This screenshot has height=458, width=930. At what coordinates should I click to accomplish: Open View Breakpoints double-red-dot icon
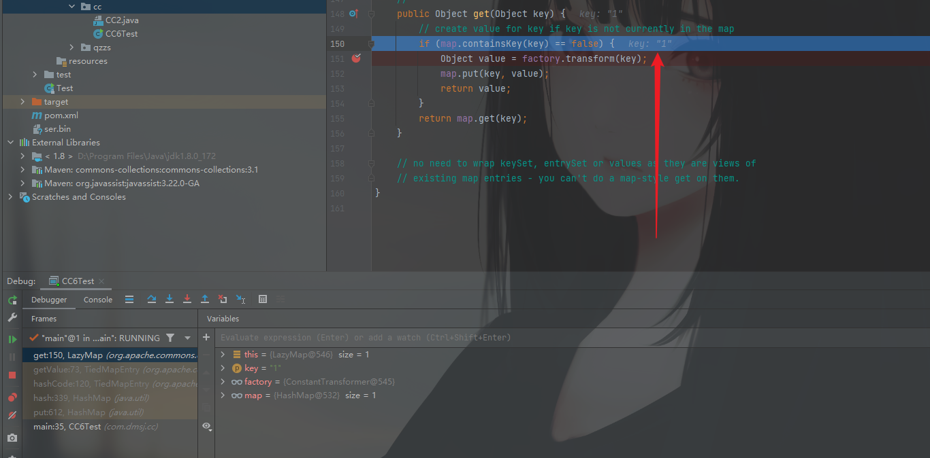[12, 398]
